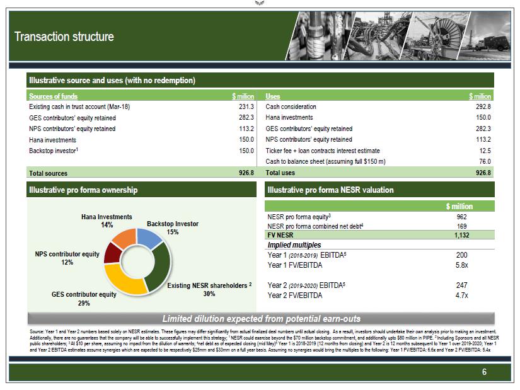Click the FV NESR value 1,132
This screenshot has width=520, height=390.
click(461, 235)
